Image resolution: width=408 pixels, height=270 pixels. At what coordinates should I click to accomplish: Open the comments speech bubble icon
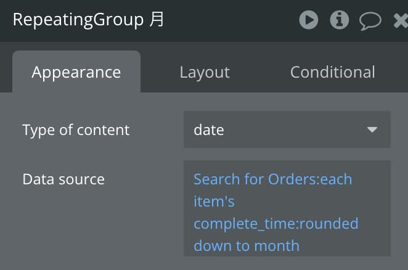[370, 21]
